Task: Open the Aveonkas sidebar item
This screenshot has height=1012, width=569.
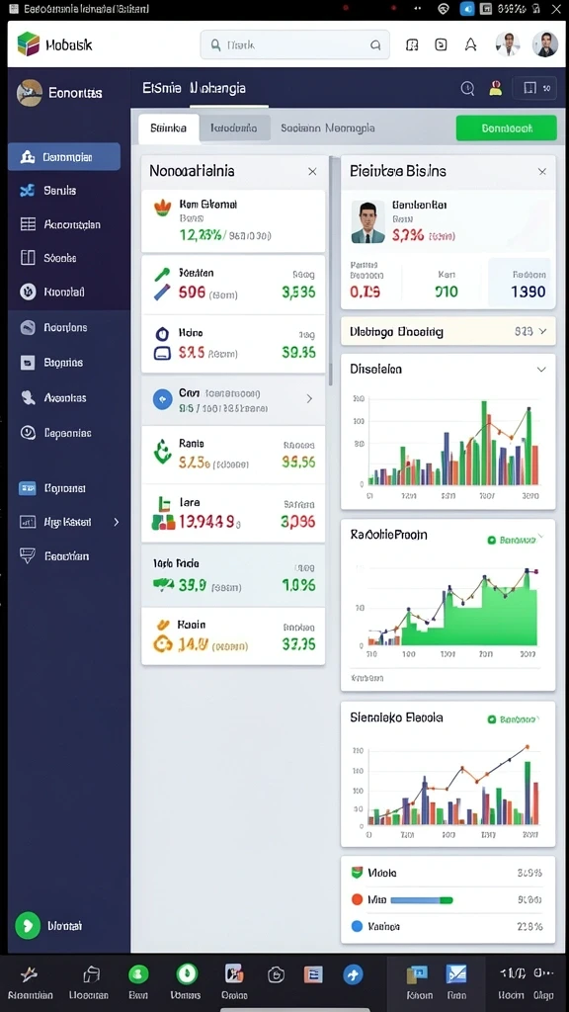Action: pyautogui.click(x=64, y=398)
